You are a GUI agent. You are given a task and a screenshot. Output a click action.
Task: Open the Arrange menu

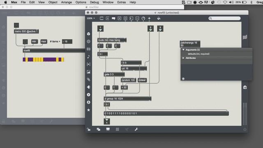click(66, 2)
